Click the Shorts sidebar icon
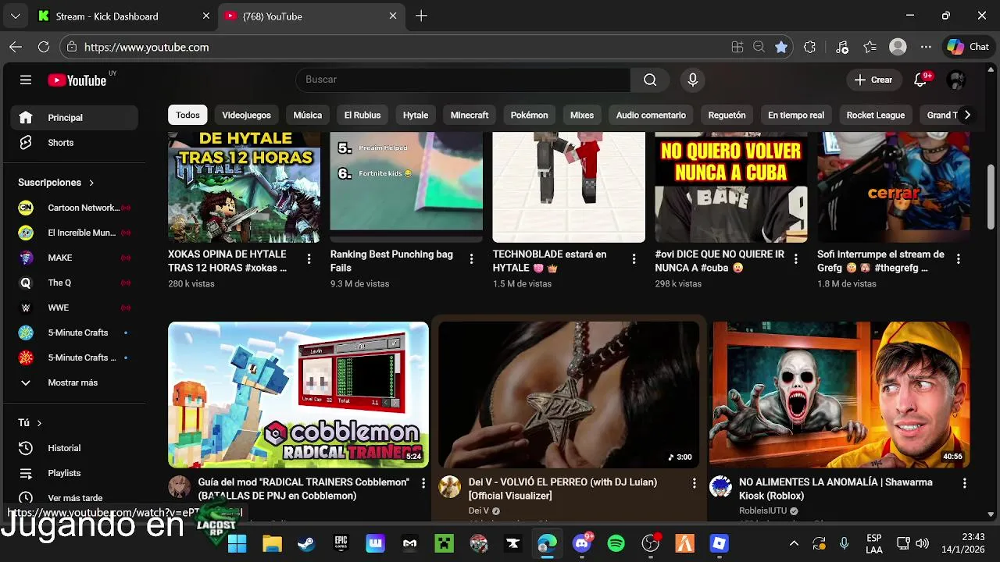 [26, 143]
